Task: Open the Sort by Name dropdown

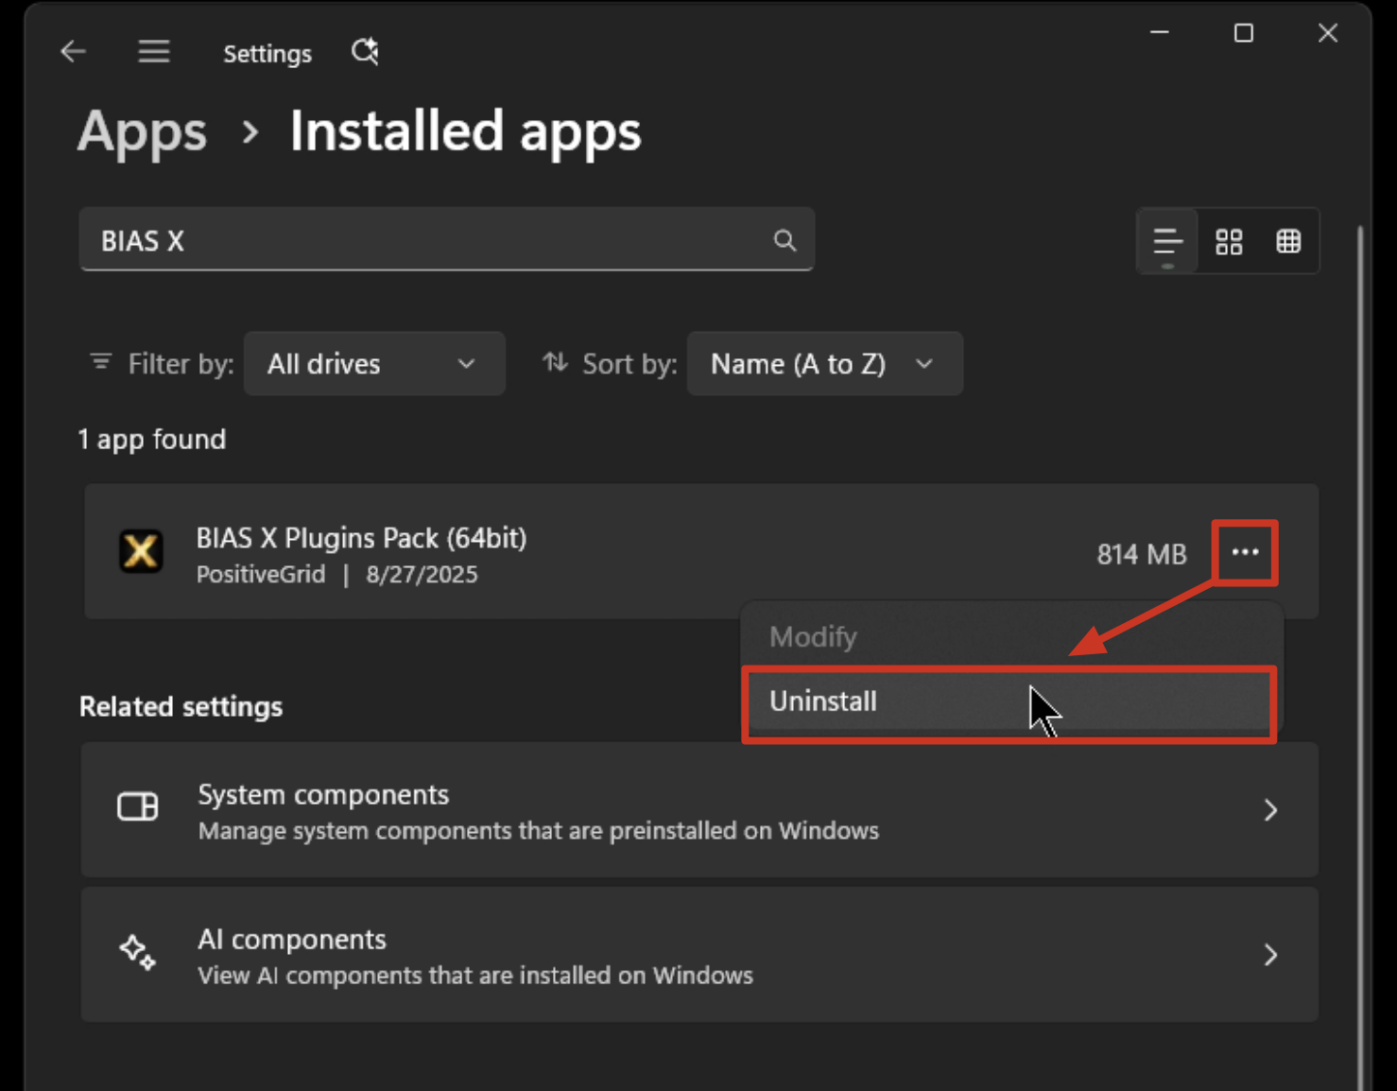Action: click(824, 363)
